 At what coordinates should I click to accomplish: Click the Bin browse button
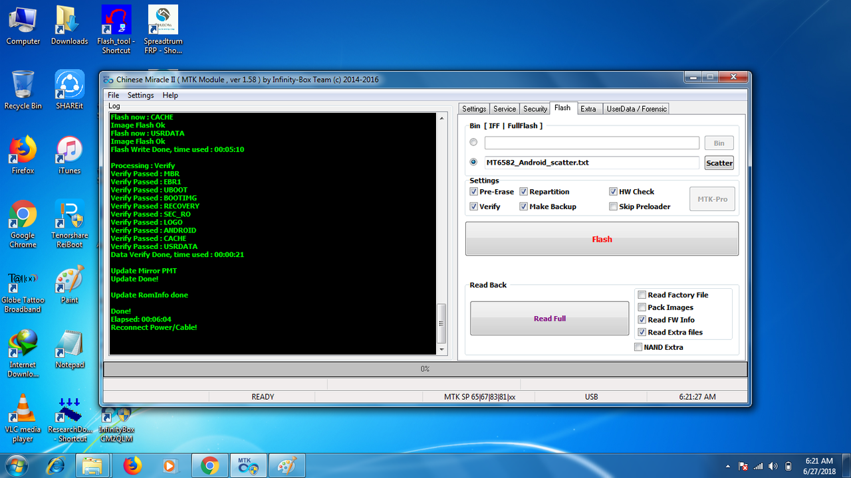(x=719, y=143)
